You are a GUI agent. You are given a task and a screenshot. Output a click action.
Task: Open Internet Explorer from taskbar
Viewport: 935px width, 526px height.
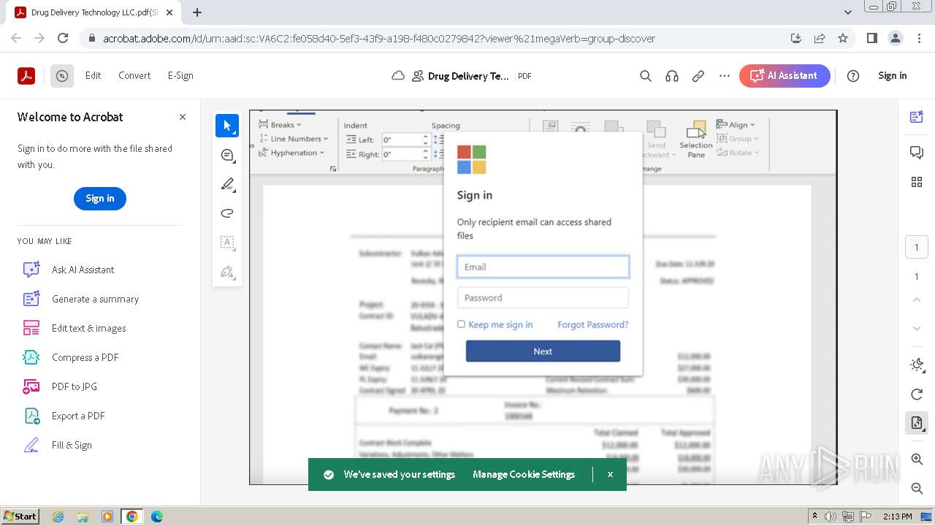click(x=58, y=517)
